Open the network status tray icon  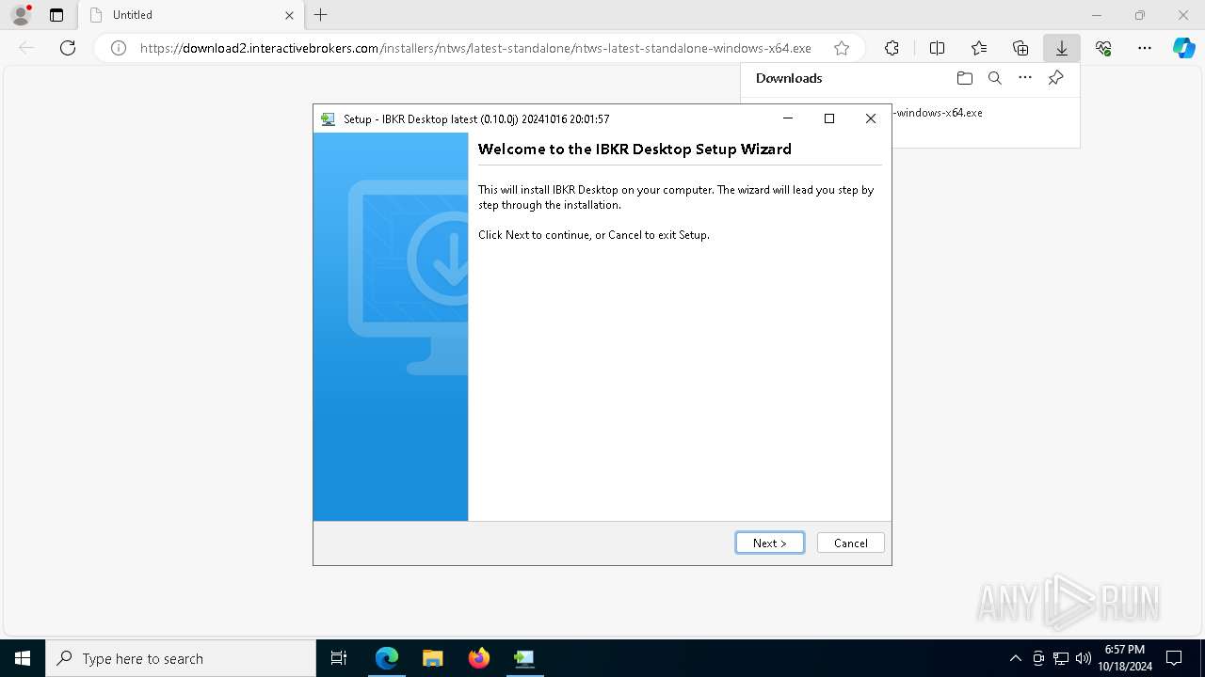(1061, 658)
